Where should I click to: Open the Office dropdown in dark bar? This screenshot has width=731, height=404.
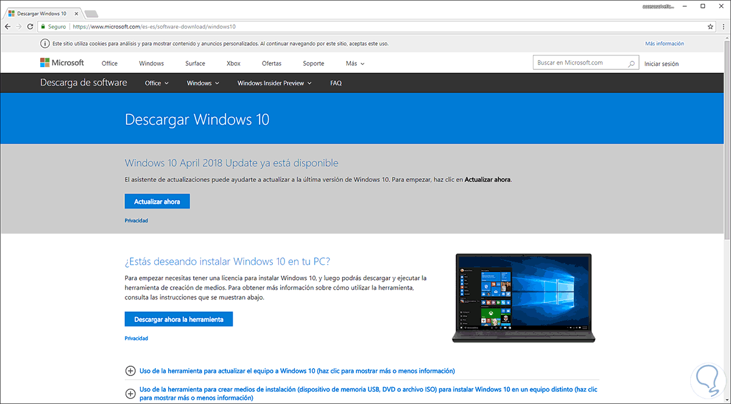click(x=157, y=83)
